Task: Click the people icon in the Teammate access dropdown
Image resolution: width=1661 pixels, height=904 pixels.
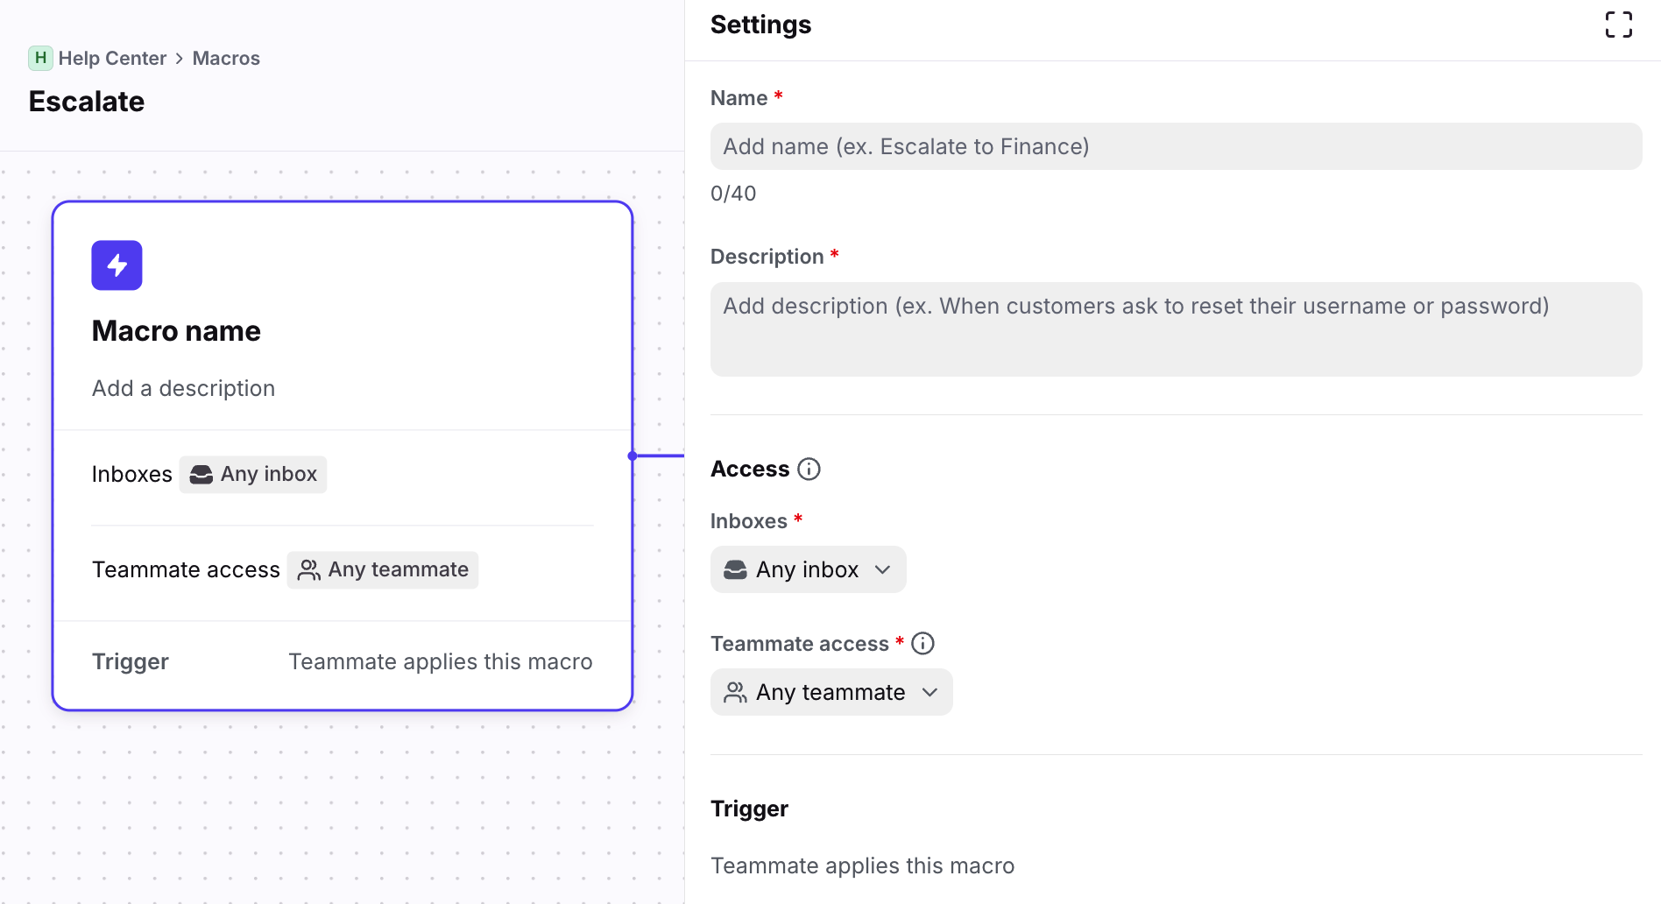Action: [x=735, y=693]
